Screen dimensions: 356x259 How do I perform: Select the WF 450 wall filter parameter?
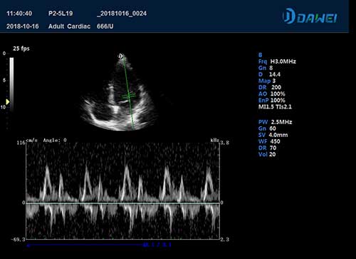click(x=269, y=141)
